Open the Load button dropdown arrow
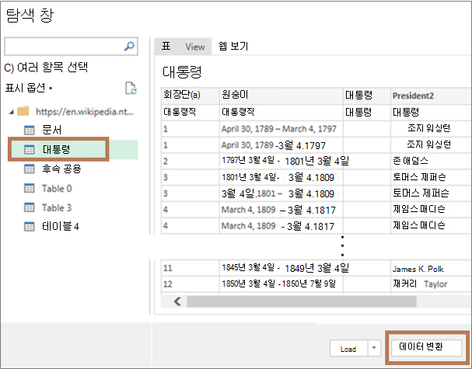472x369 pixels. [374, 348]
